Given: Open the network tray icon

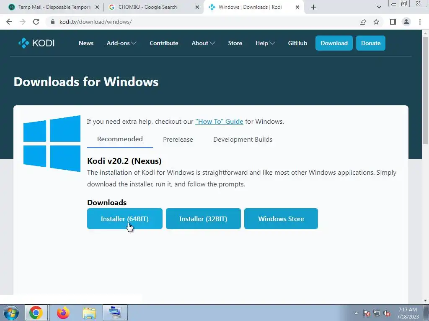Looking at the screenshot, I should pos(377,313).
